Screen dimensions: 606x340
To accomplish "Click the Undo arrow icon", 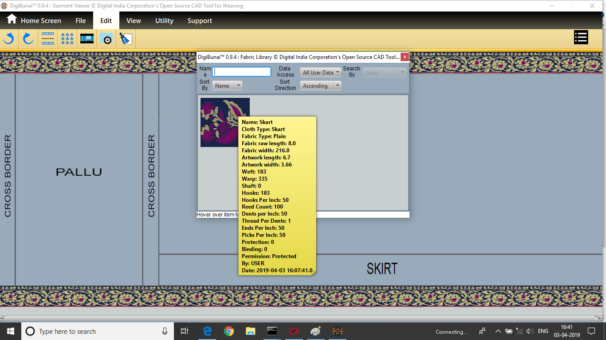I will (9, 39).
